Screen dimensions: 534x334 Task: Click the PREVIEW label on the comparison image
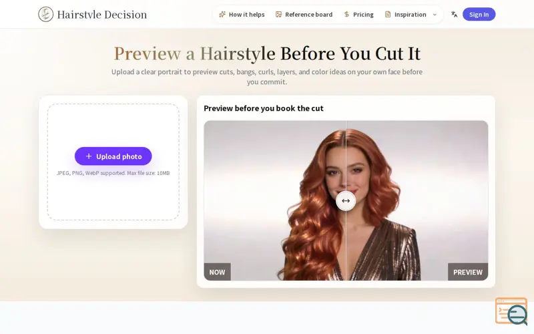(468, 272)
